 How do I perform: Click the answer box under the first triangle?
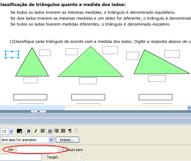pos(30,97)
